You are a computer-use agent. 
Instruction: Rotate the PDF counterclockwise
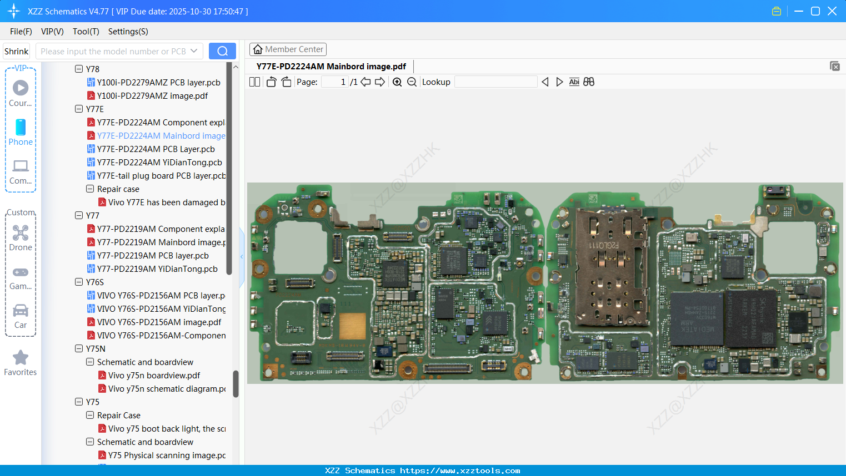[x=271, y=82]
